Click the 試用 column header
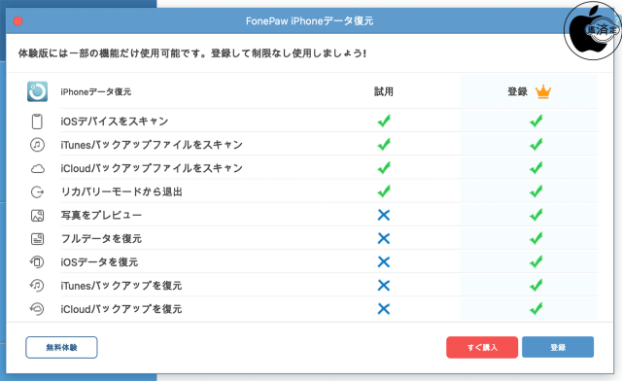Viewport: 622px width, 381px height. [384, 91]
